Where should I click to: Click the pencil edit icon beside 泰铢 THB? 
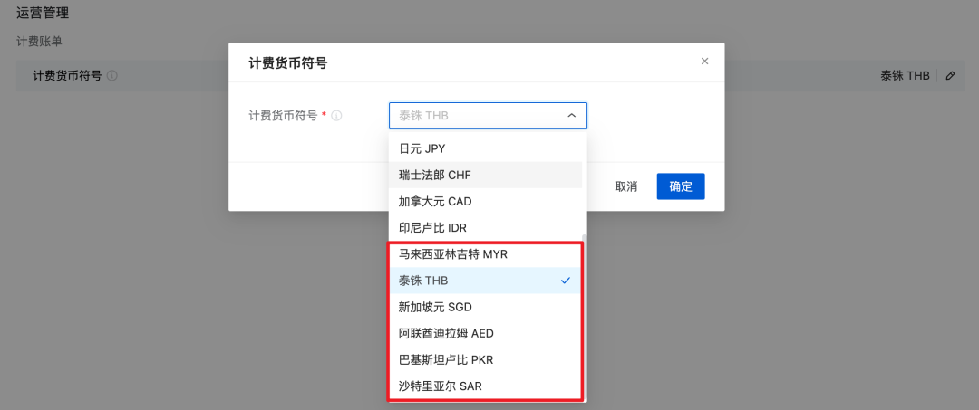(x=950, y=76)
